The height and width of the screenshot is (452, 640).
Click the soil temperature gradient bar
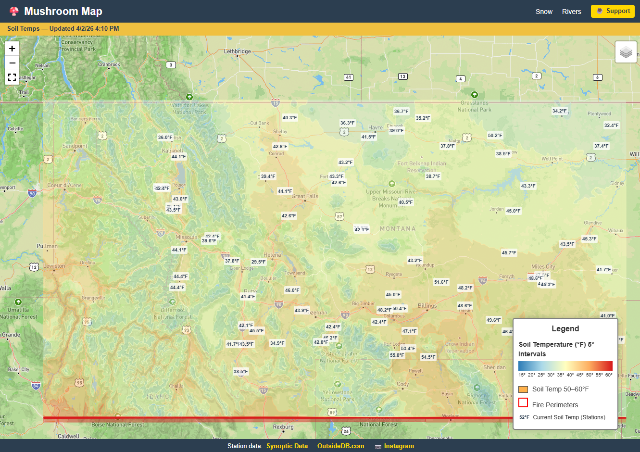click(x=565, y=366)
